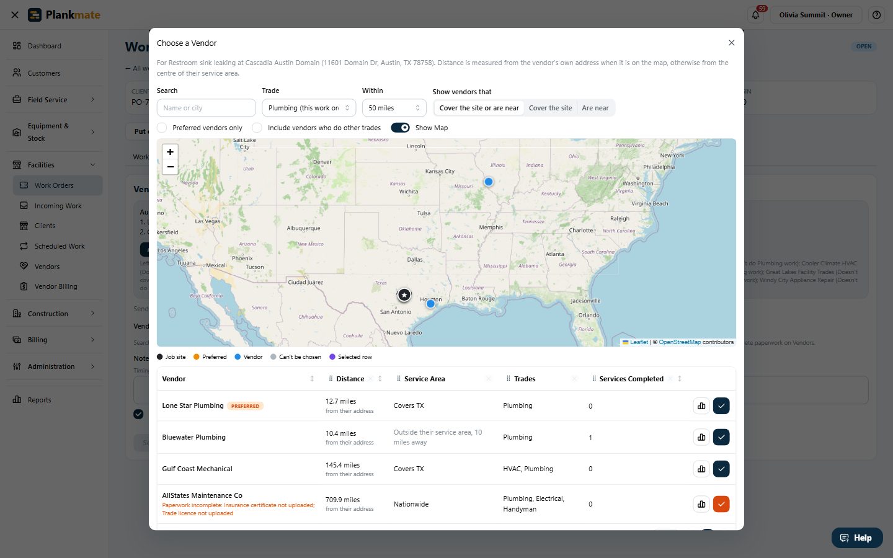View stats for Lone Star Plumbing
Viewport: 893px width, 558px height.
click(701, 406)
